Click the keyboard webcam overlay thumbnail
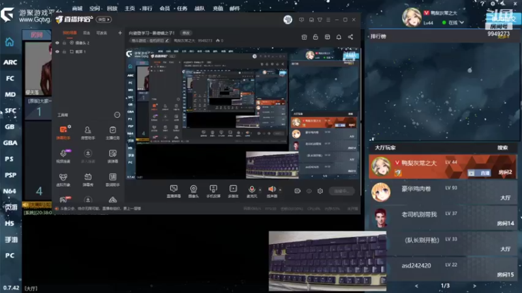This screenshot has width=522, height=293. point(328,261)
